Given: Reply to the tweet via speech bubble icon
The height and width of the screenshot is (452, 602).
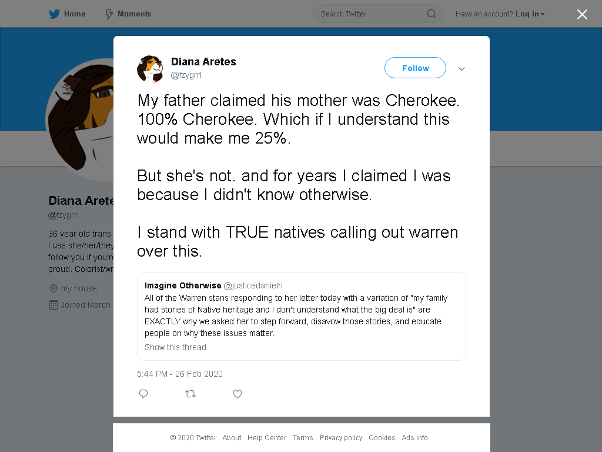Looking at the screenshot, I should click(x=143, y=394).
